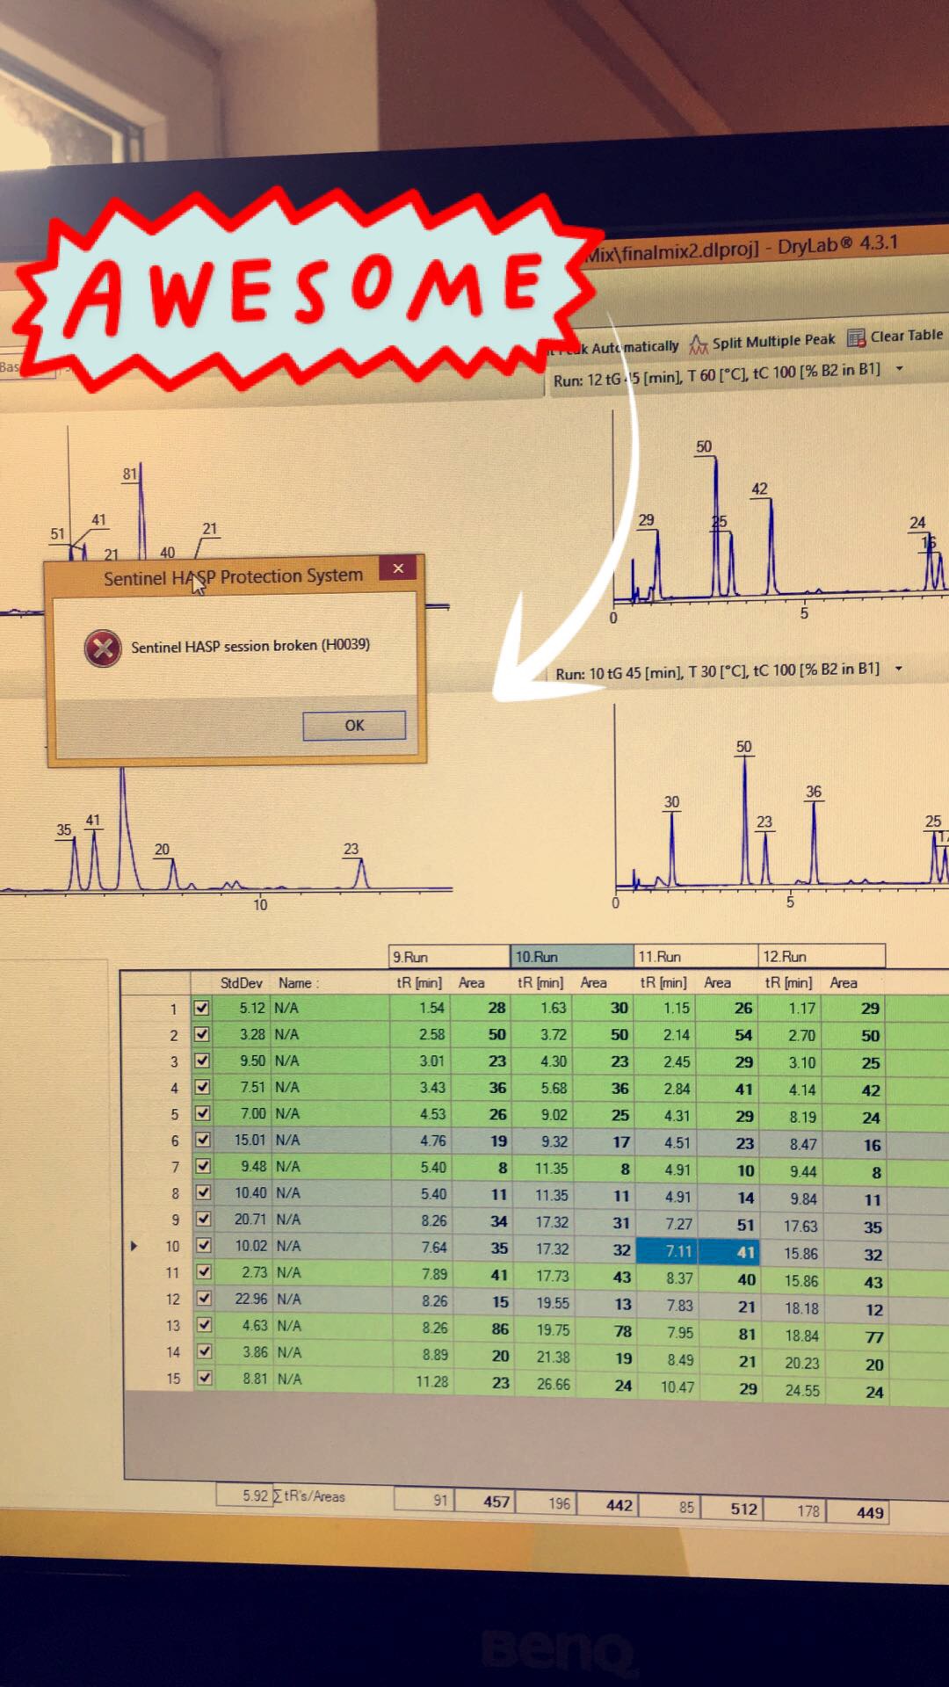Screen dimensions: 949x1687
Task: Click the Split Multiple Peak icon
Action: (x=699, y=343)
